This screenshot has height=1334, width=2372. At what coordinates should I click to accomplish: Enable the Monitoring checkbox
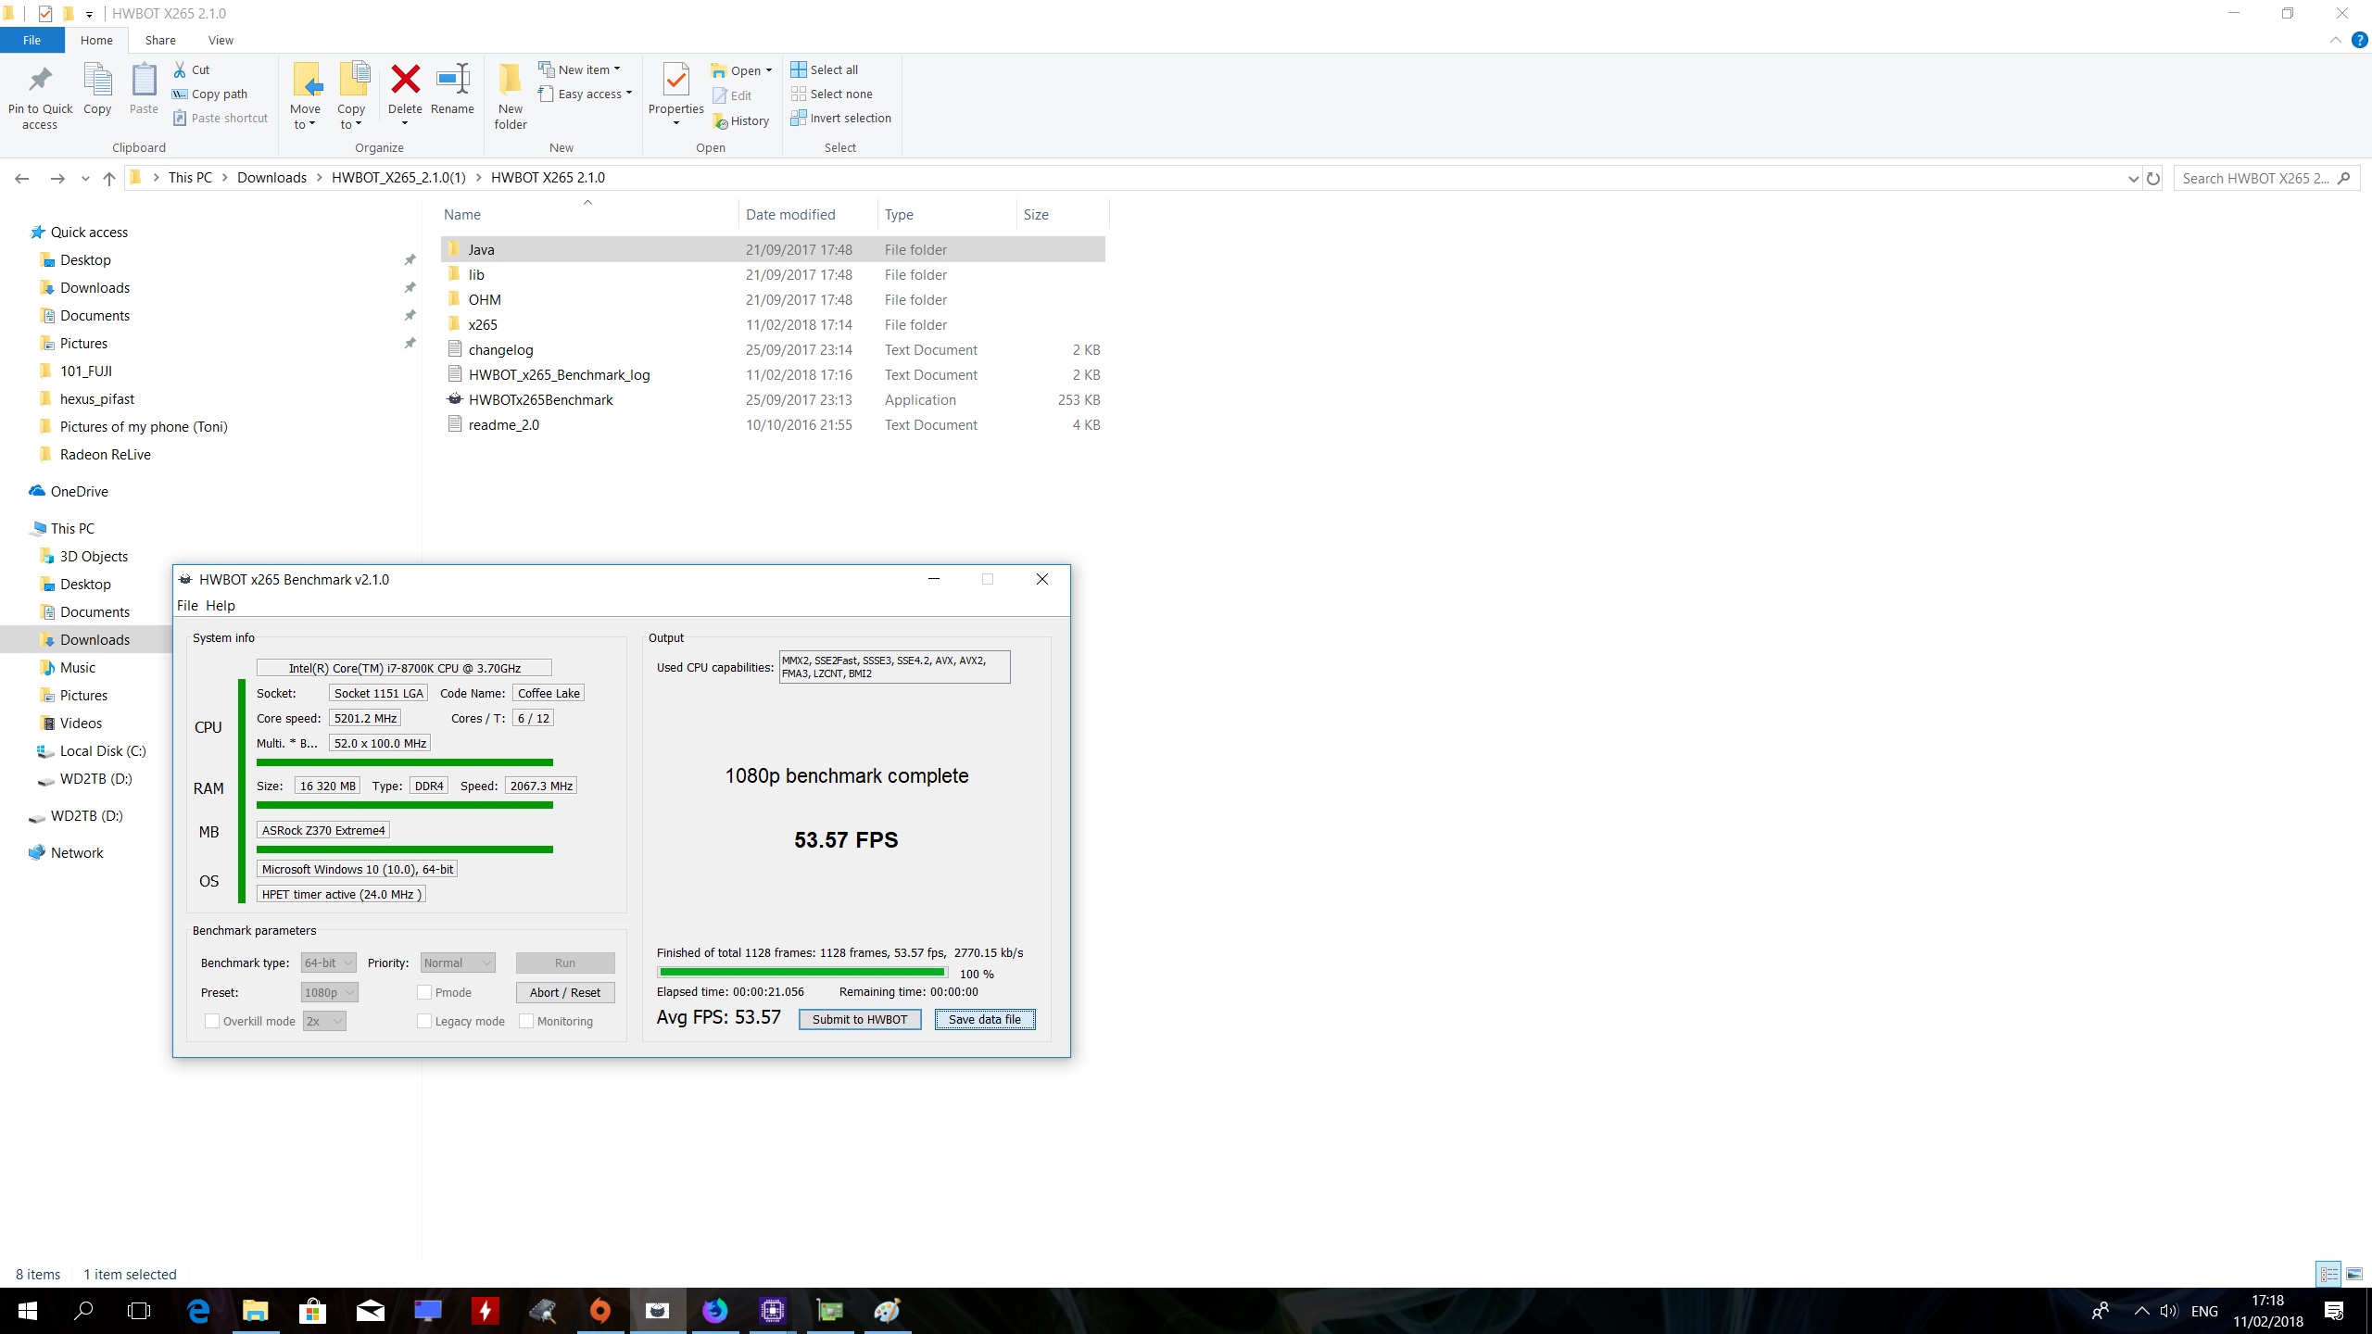point(526,1021)
